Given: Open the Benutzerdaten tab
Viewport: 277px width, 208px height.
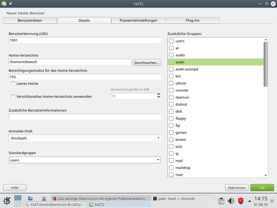Looking at the screenshot, I should pos(30,20).
